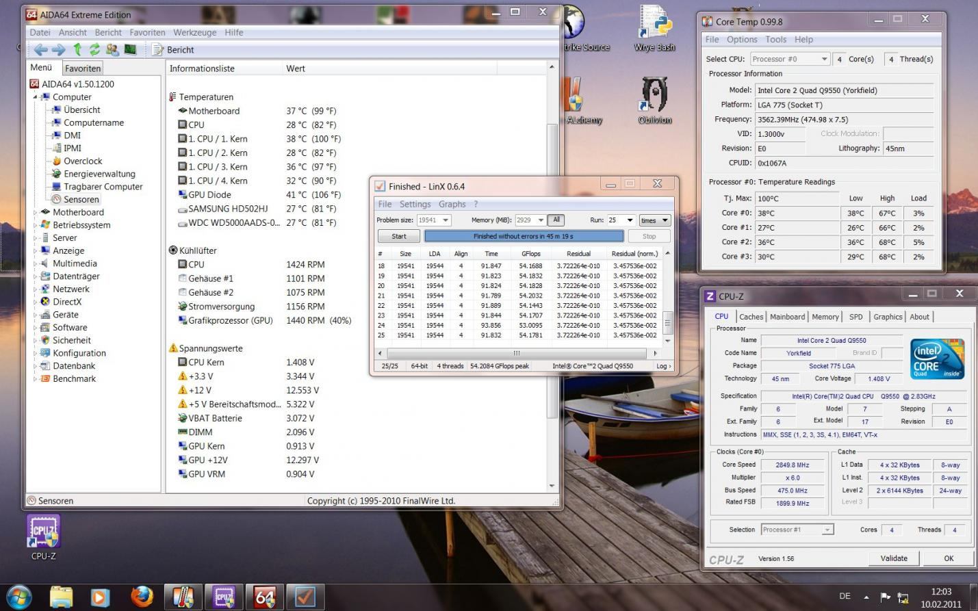978x611 pixels.
Task: Click the Informationsliste column header
Action: click(224, 68)
